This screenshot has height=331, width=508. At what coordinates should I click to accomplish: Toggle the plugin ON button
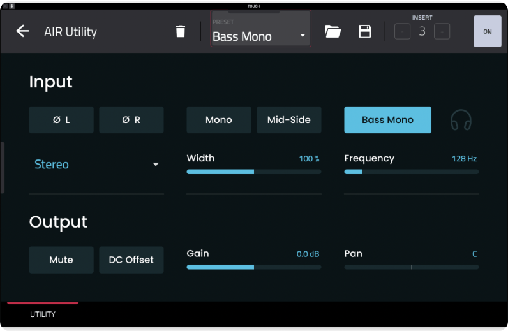coord(488,31)
